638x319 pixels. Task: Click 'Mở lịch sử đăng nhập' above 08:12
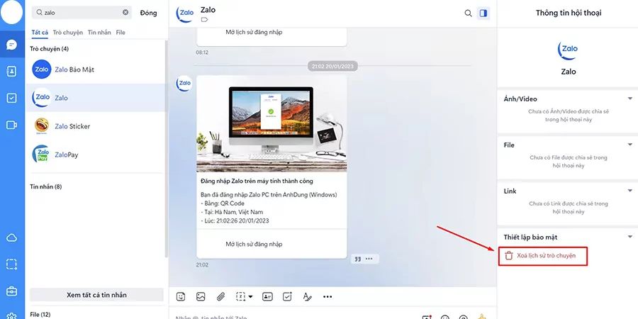254,32
